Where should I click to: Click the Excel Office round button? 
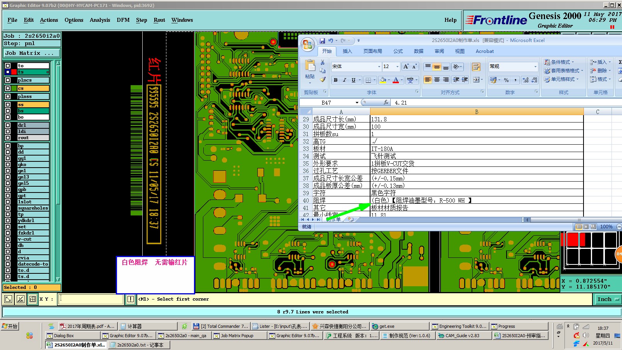(308, 44)
